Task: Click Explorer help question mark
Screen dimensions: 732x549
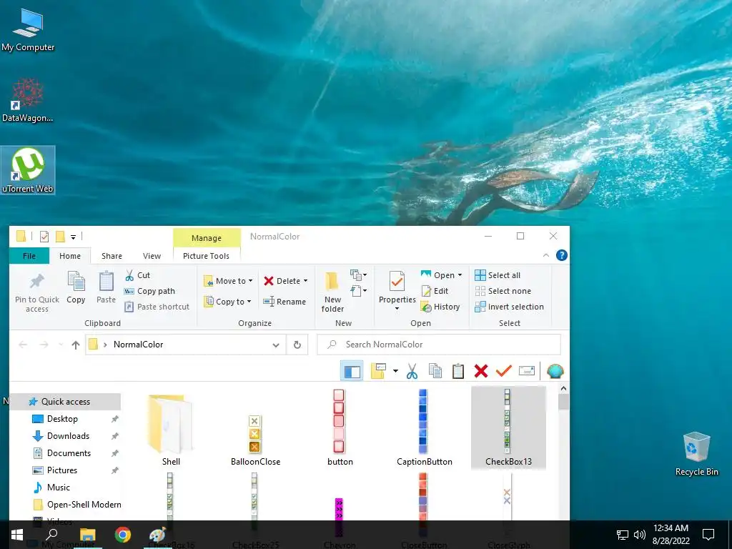Action: (562, 255)
